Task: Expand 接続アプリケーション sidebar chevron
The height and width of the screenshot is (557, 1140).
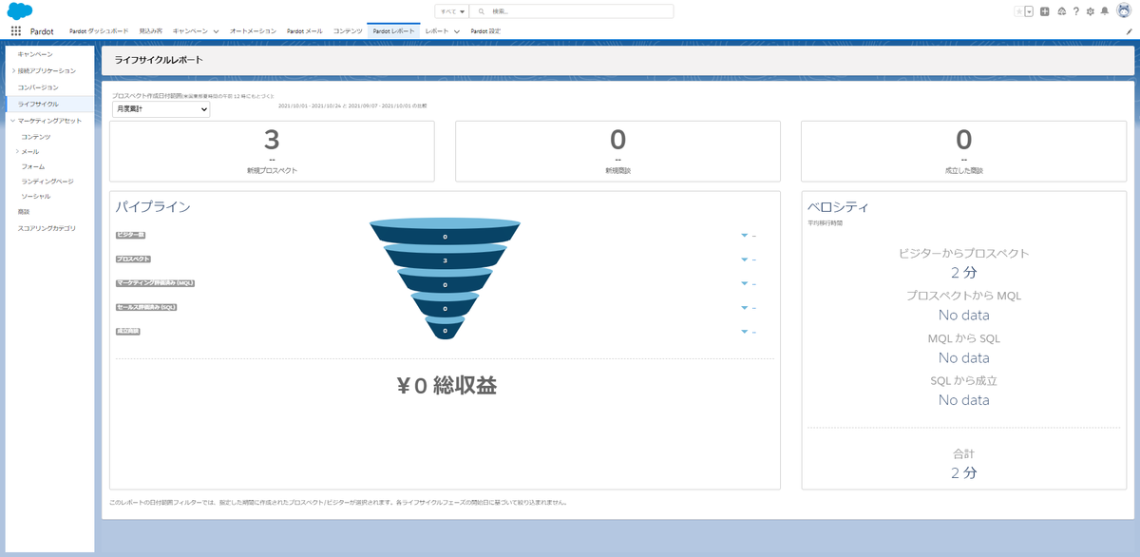Action: point(13,70)
